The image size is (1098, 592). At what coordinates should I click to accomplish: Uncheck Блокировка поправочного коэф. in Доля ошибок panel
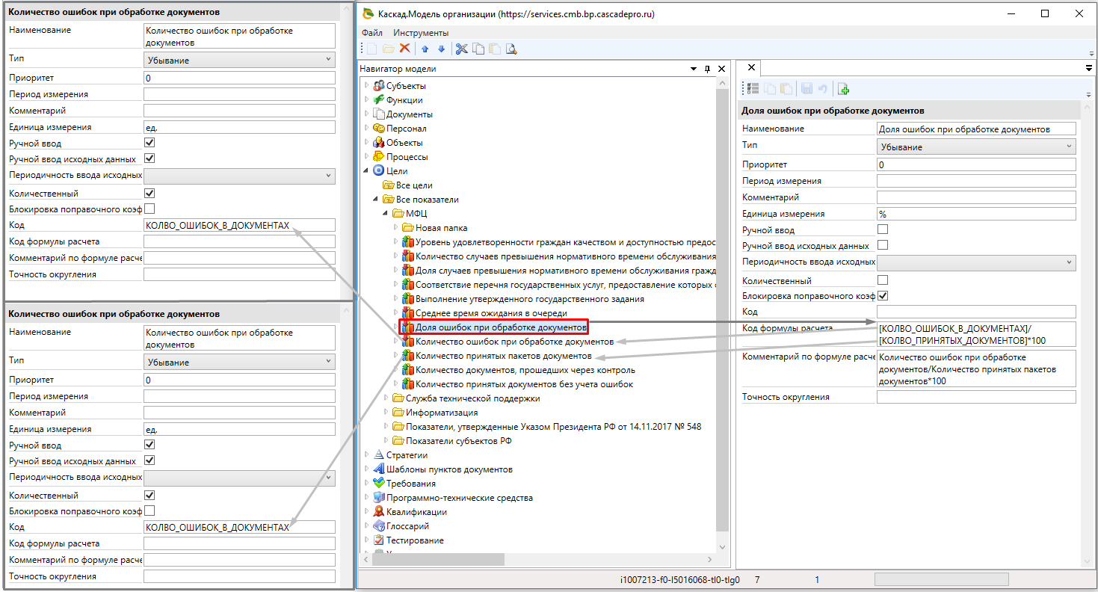[x=883, y=296]
